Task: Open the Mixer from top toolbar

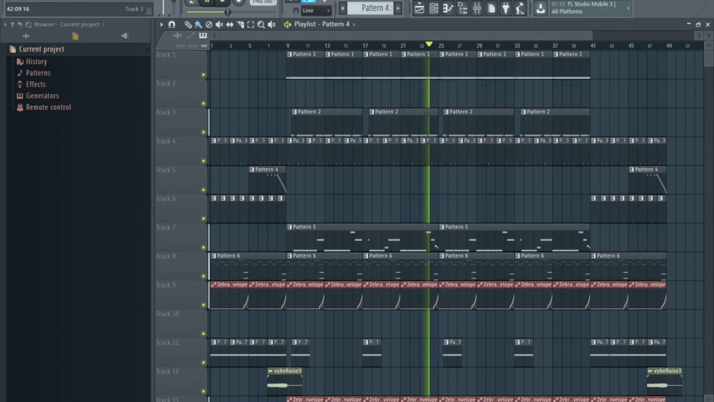Action: [477, 8]
